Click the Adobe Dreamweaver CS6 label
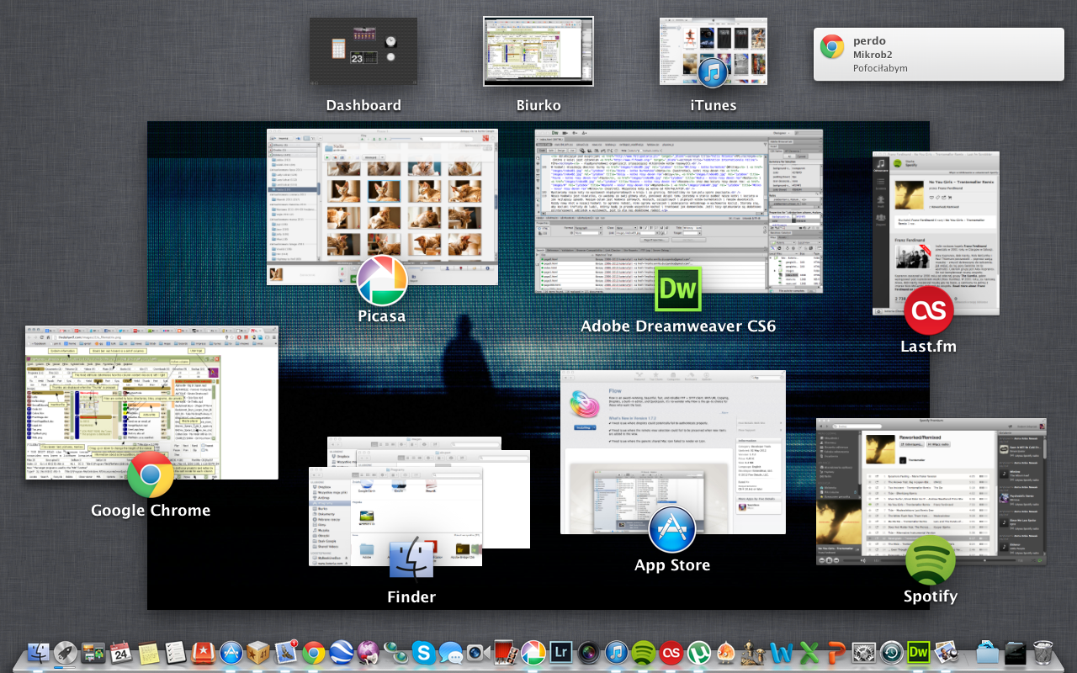The image size is (1077, 673). 678,326
